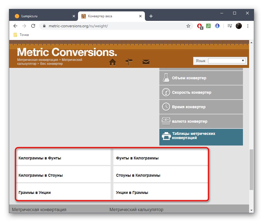Close the Конвертер веса tab
The image size is (263, 222).
click(140, 16)
